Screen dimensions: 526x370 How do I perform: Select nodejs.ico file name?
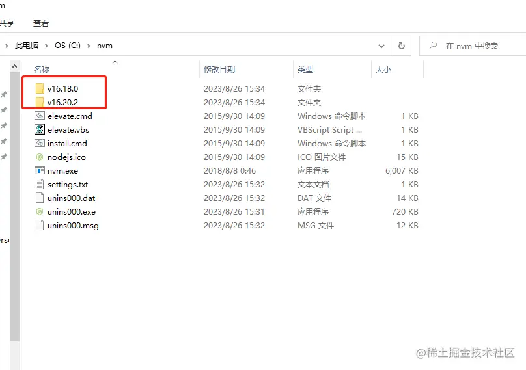[x=66, y=157]
